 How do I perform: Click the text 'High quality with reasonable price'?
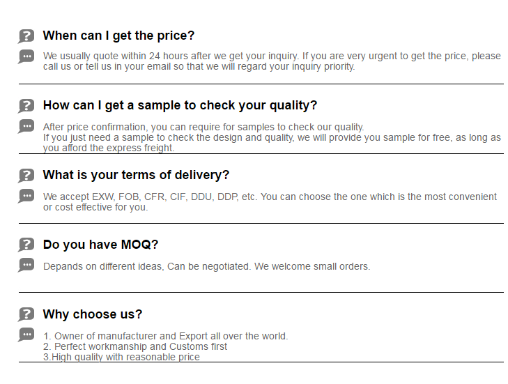(125, 357)
